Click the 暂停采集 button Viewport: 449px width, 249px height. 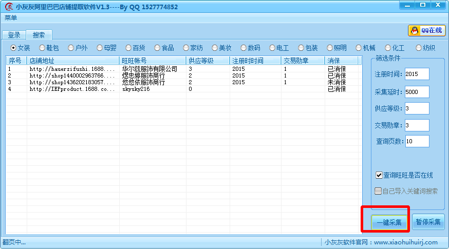428,222
